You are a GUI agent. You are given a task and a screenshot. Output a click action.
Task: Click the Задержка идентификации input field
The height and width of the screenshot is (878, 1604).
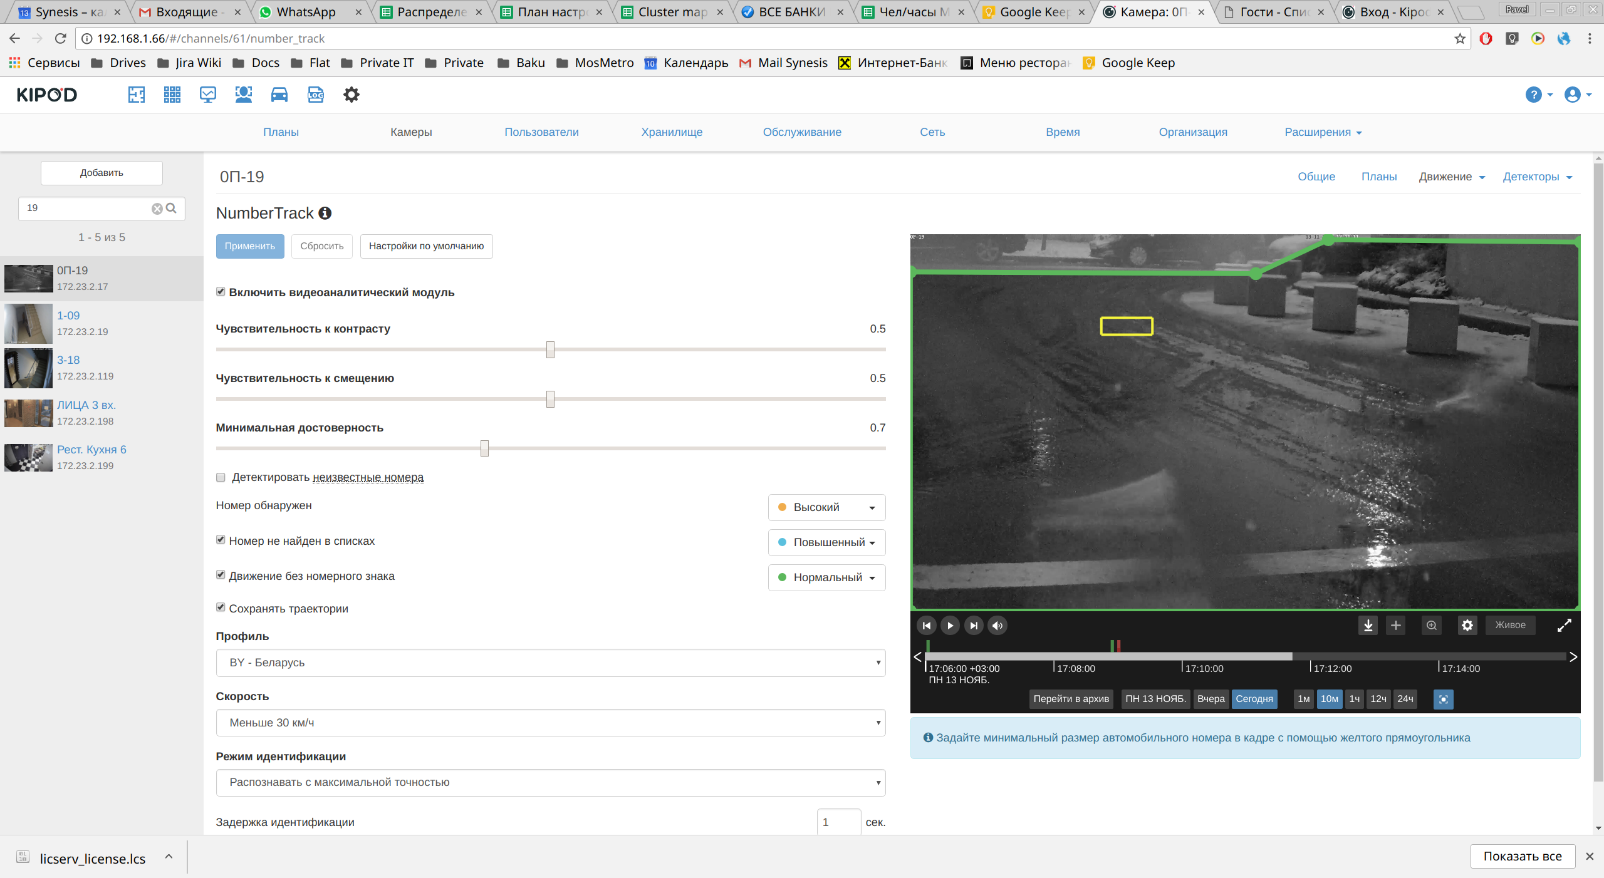pyautogui.click(x=838, y=822)
